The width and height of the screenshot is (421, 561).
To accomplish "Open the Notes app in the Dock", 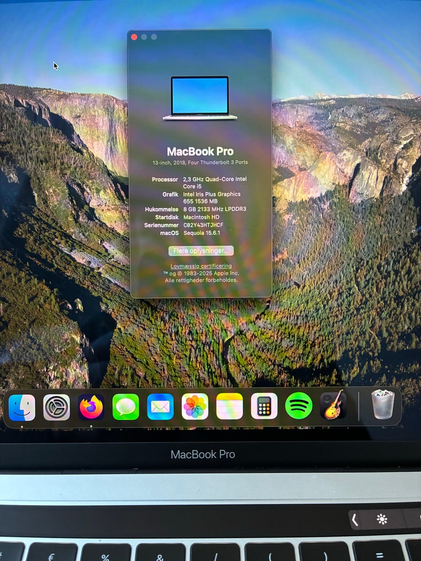I will (229, 407).
